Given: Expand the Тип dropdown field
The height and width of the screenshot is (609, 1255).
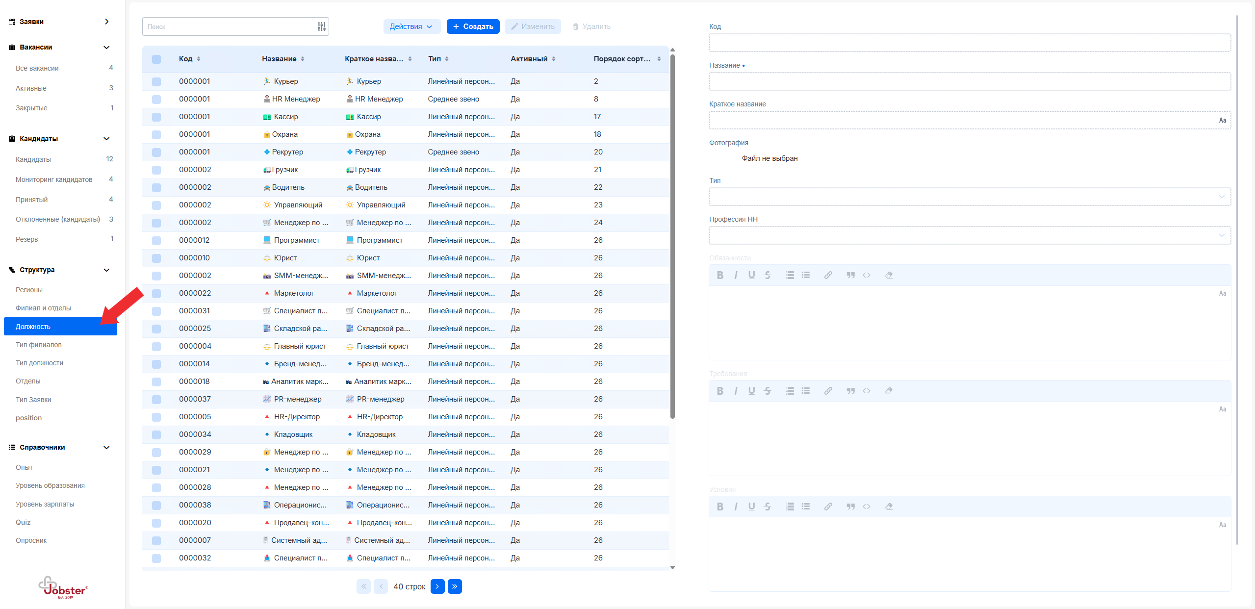Looking at the screenshot, I should tap(969, 197).
